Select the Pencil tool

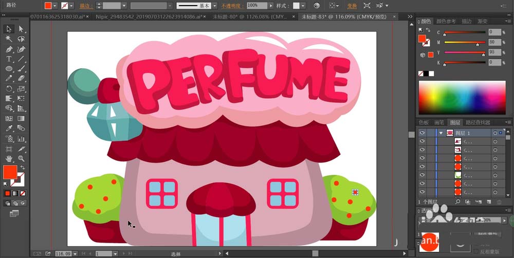(9, 79)
